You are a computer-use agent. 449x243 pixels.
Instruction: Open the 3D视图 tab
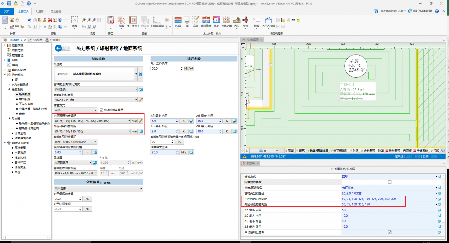(37, 40)
